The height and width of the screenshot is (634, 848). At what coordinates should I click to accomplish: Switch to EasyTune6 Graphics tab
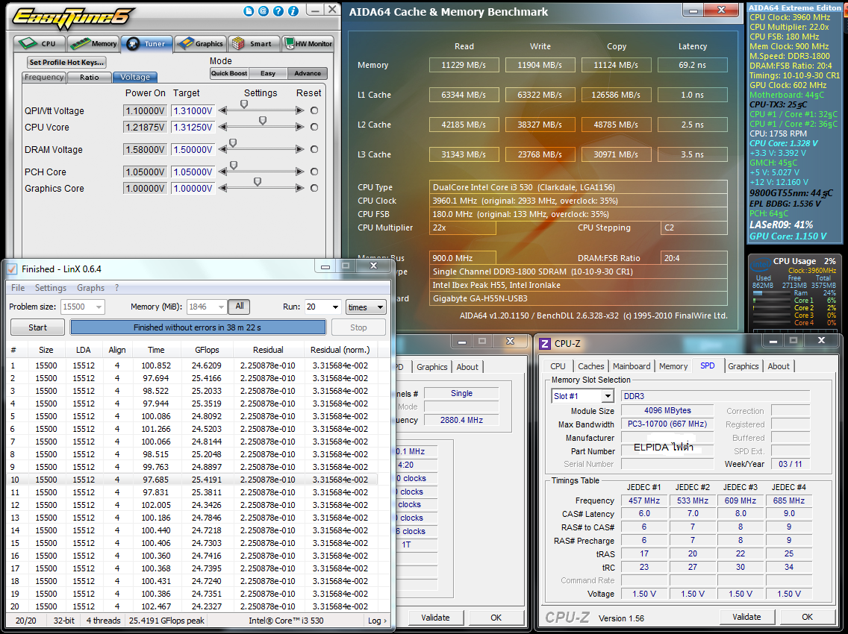click(200, 44)
